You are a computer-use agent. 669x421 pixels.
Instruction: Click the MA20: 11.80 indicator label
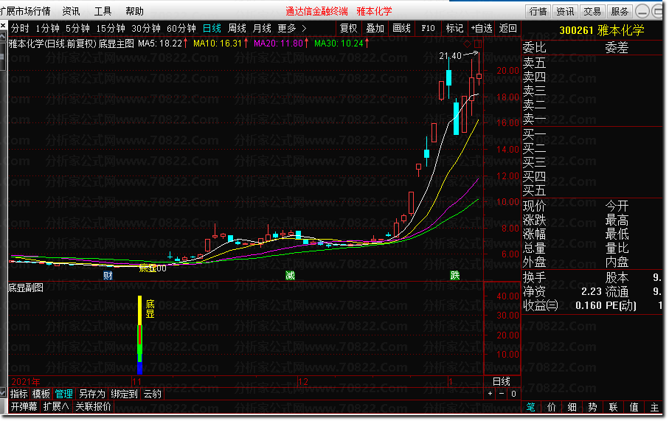click(x=281, y=44)
